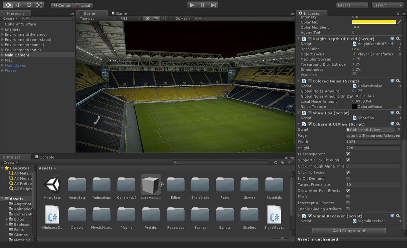Select the Move tool in toolbar
The height and width of the screenshot is (248, 407).
pyautogui.click(x=18, y=5)
